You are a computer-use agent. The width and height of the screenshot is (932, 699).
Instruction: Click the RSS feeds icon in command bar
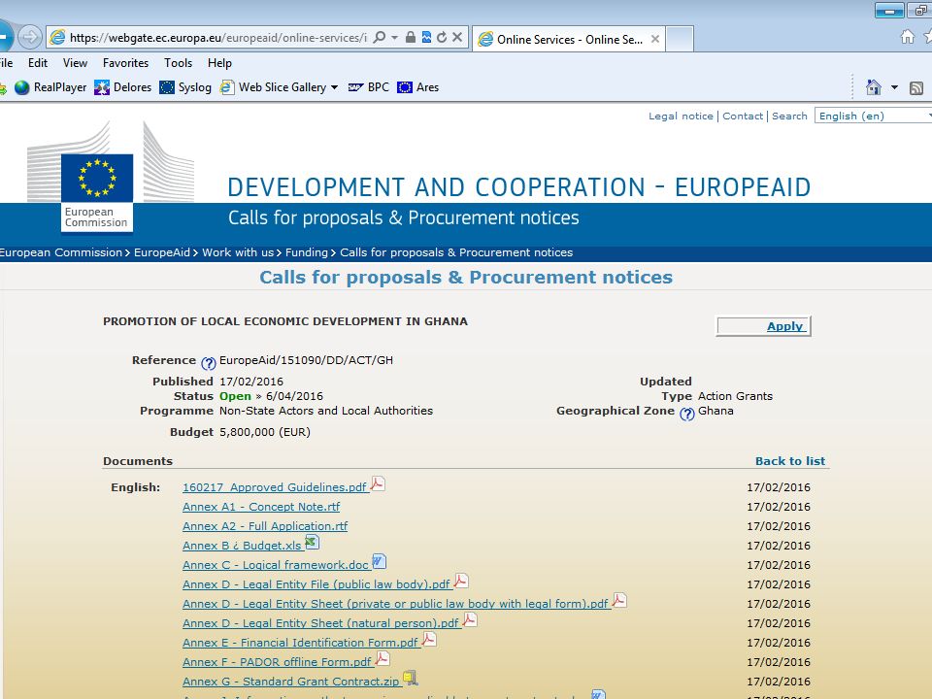[x=916, y=88]
